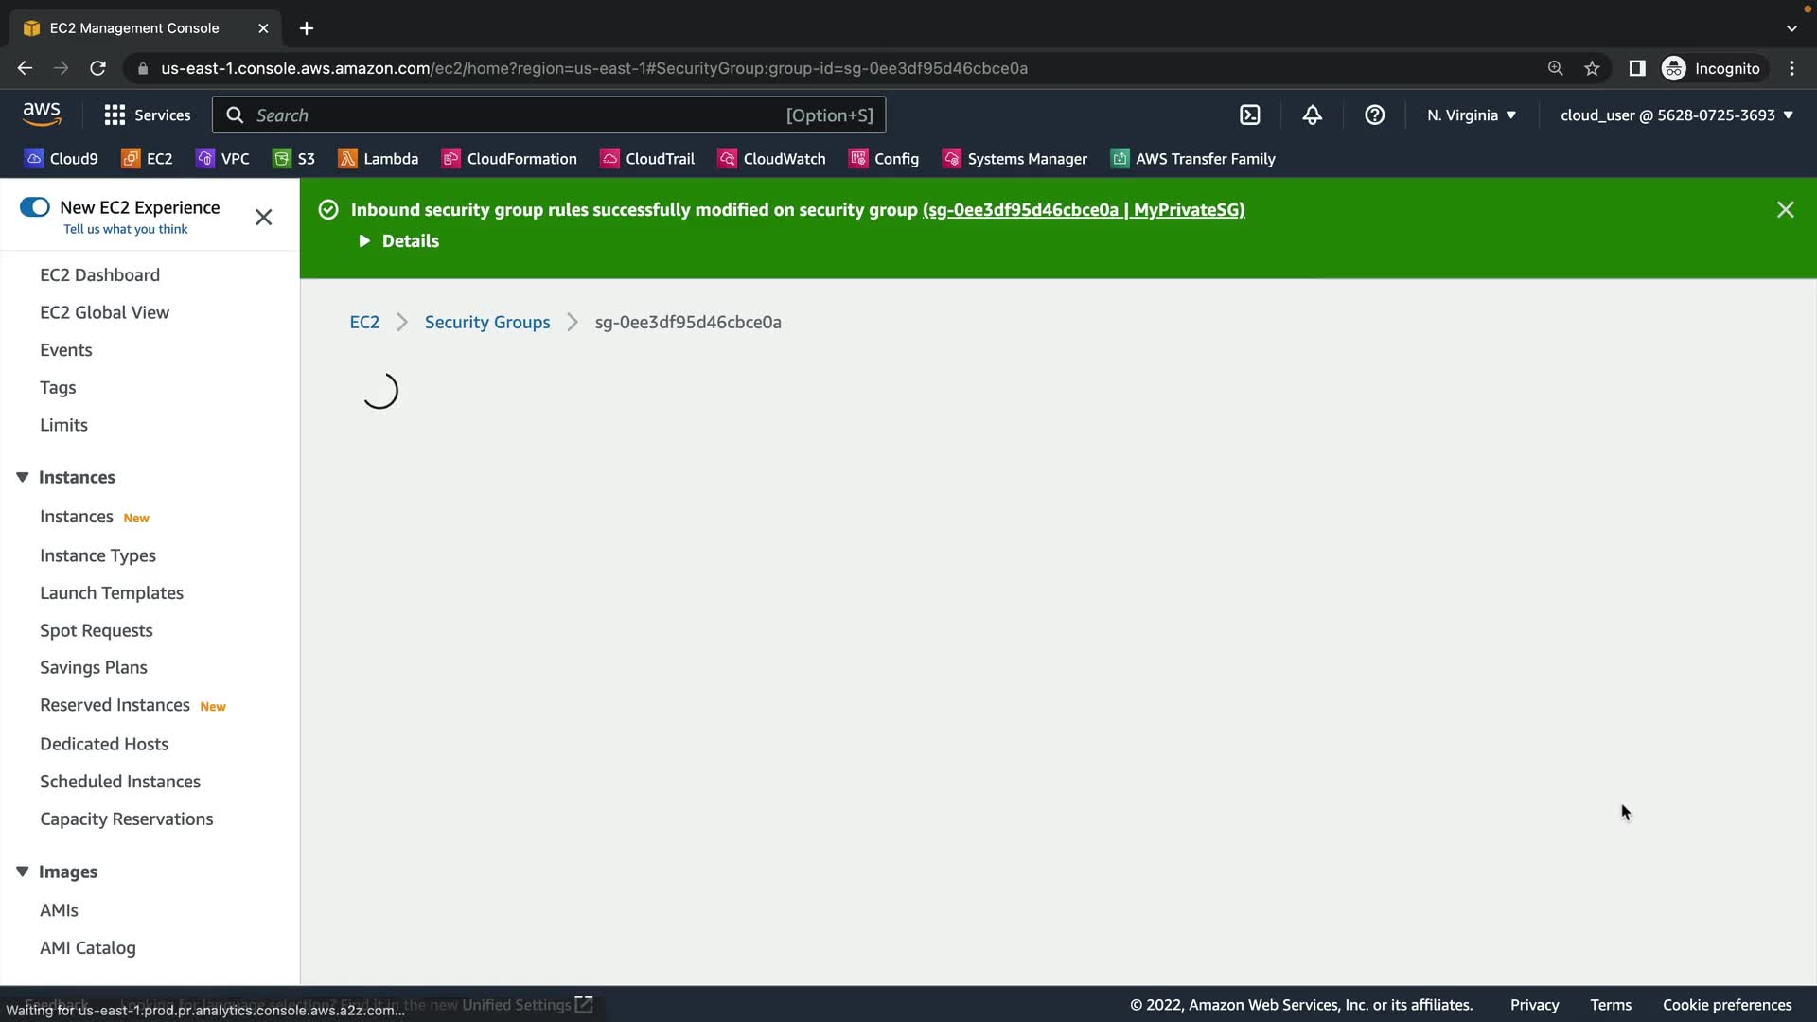Viewport: 1817px width, 1022px height.
Task: Open the S3 shortcut in favorites bar
Action: [x=294, y=159]
